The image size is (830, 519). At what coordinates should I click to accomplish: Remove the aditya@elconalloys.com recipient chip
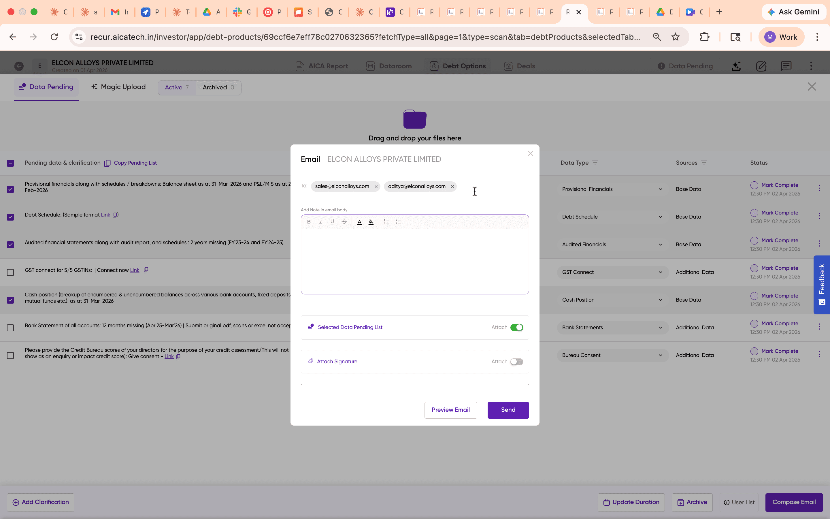(x=452, y=186)
